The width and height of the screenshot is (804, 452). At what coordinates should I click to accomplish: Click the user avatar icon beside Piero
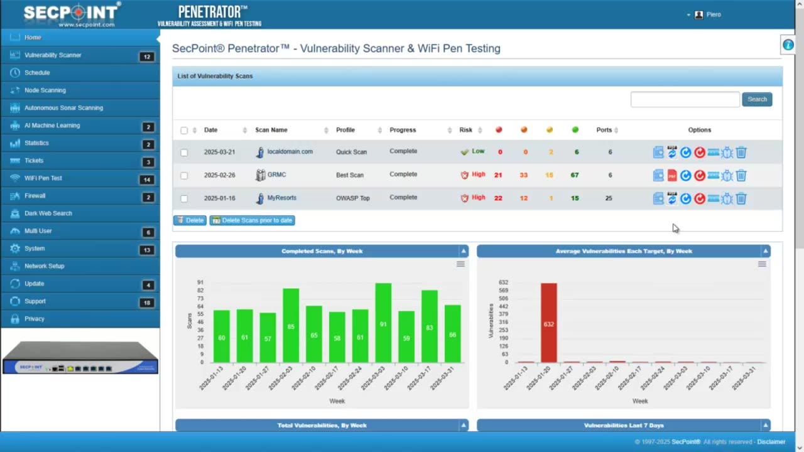[698, 14]
